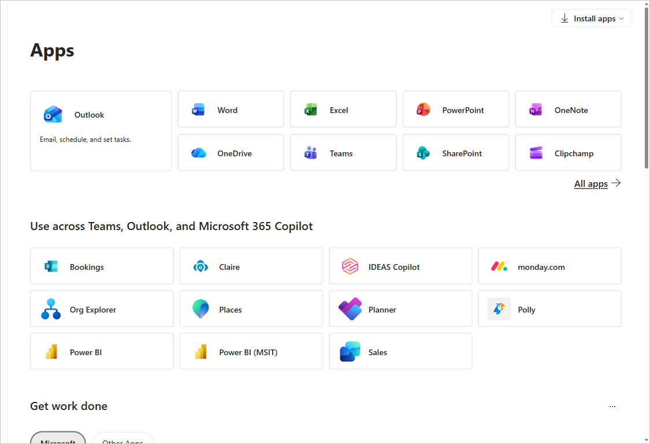The width and height of the screenshot is (650, 444).
Task: Click the Power BI (MSIT) label text
Action: [248, 352]
